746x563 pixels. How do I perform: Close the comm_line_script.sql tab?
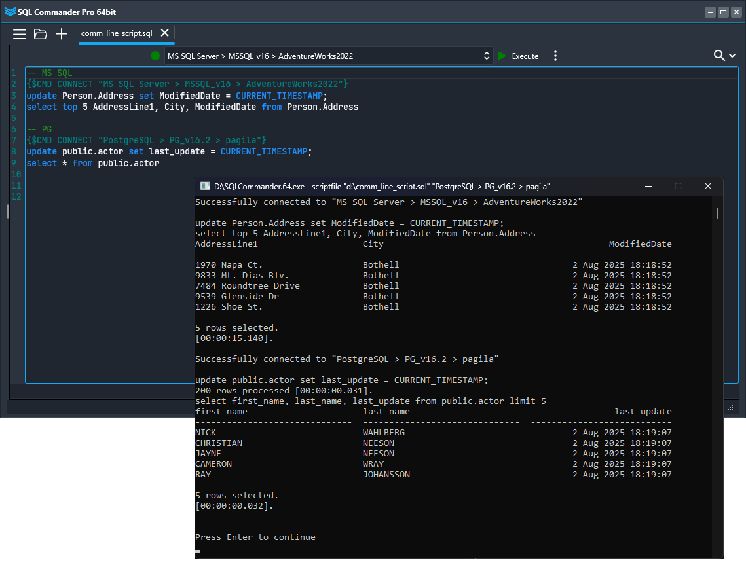tap(166, 33)
